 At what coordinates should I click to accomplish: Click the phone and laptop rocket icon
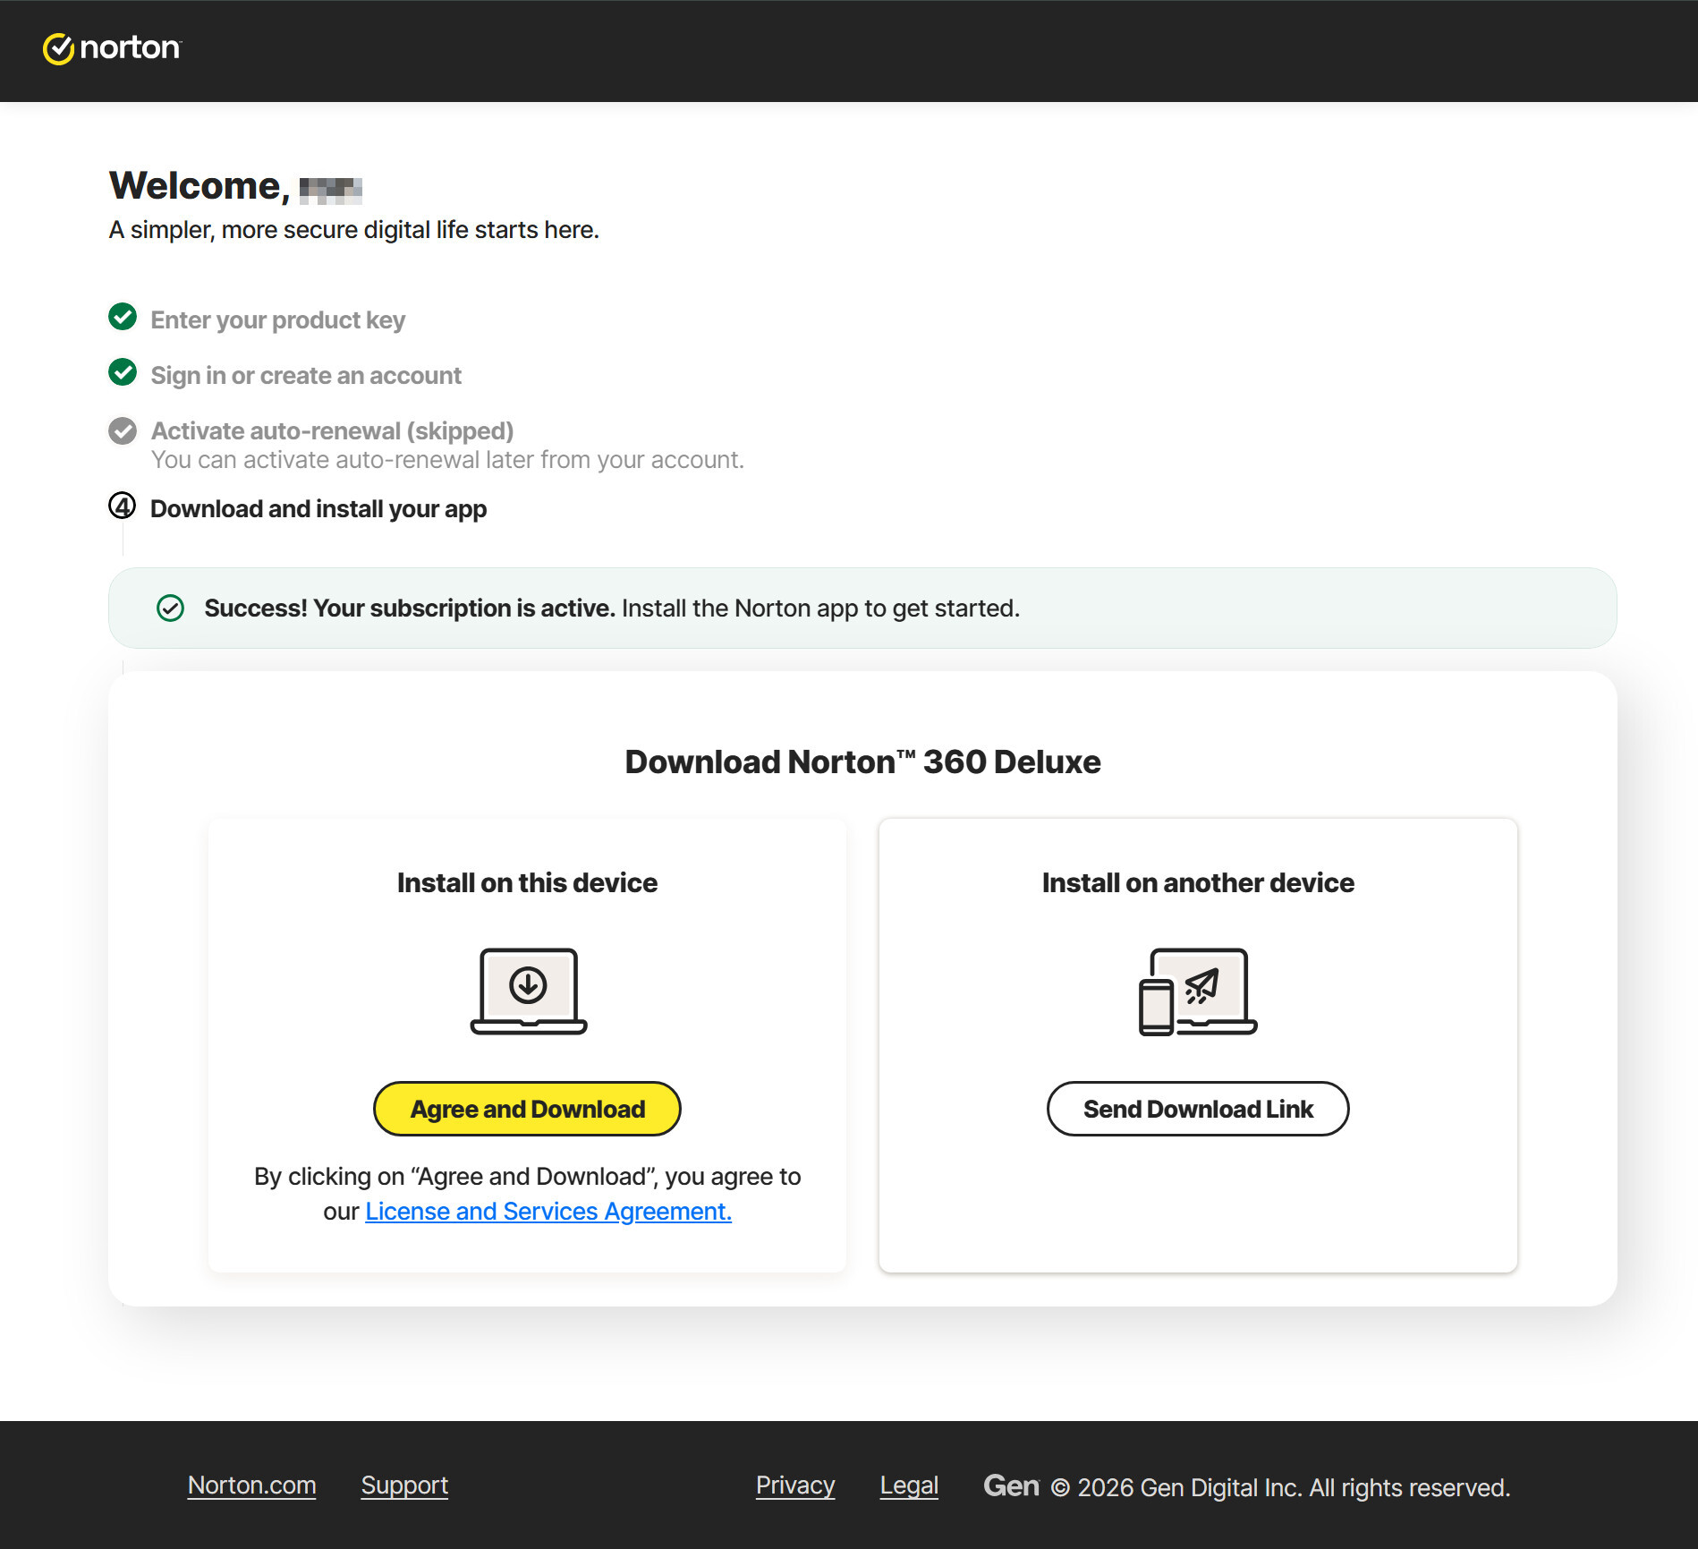[x=1197, y=991]
